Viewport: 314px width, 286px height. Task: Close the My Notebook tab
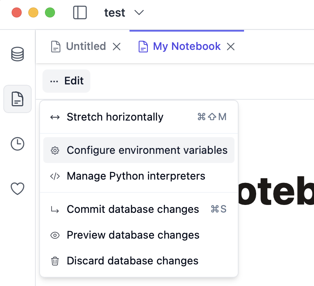[x=231, y=47]
